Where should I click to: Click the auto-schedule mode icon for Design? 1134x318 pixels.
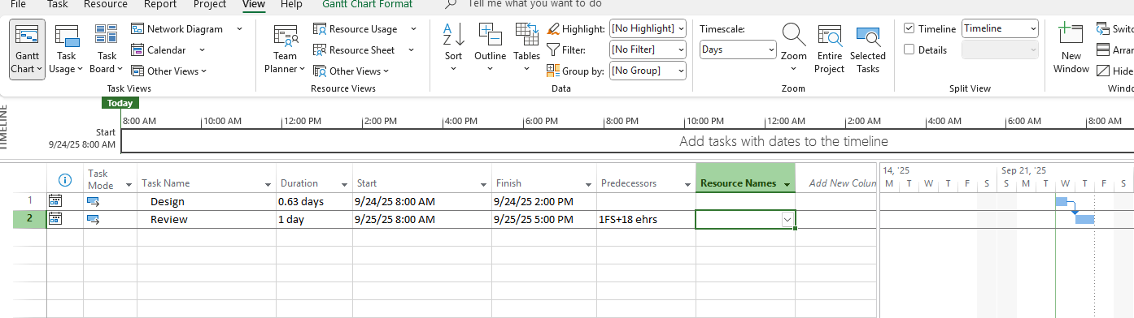tap(93, 201)
